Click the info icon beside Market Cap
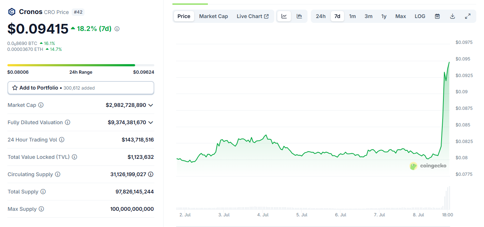The width and height of the screenshot is (484, 227). click(x=41, y=105)
